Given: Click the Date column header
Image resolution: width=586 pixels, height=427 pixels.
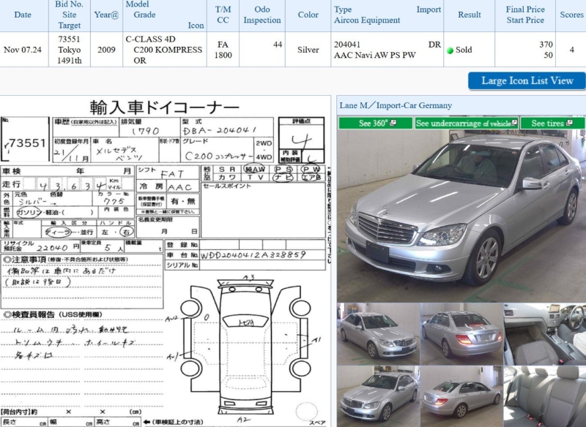Looking at the screenshot, I should pyautogui.click(x=23, y=15).
